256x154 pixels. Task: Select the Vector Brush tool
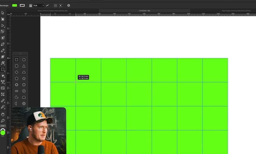pyautogui.click(x=3, y=57)
